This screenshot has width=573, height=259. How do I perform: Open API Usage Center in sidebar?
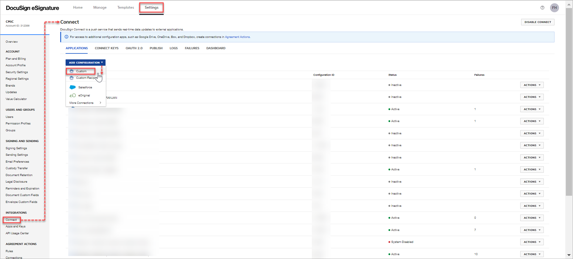click(x=17, y=233)
